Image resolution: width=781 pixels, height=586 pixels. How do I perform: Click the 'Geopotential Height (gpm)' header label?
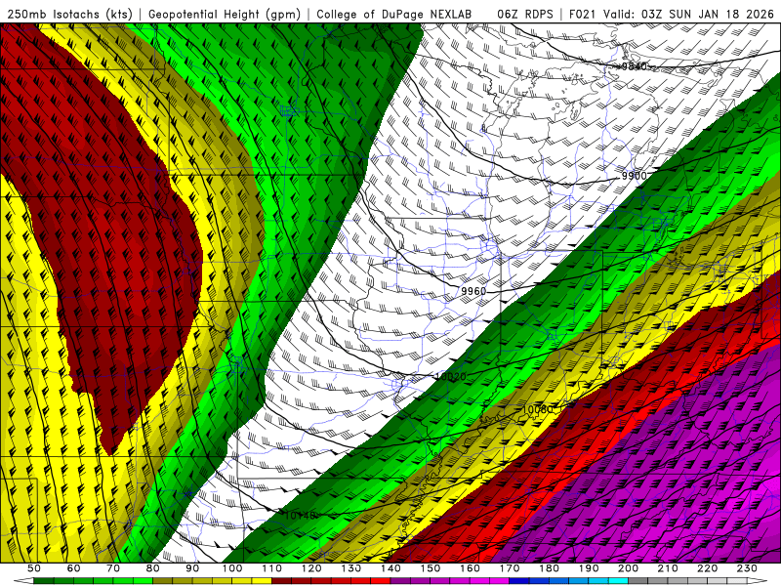tap(225, 14)
